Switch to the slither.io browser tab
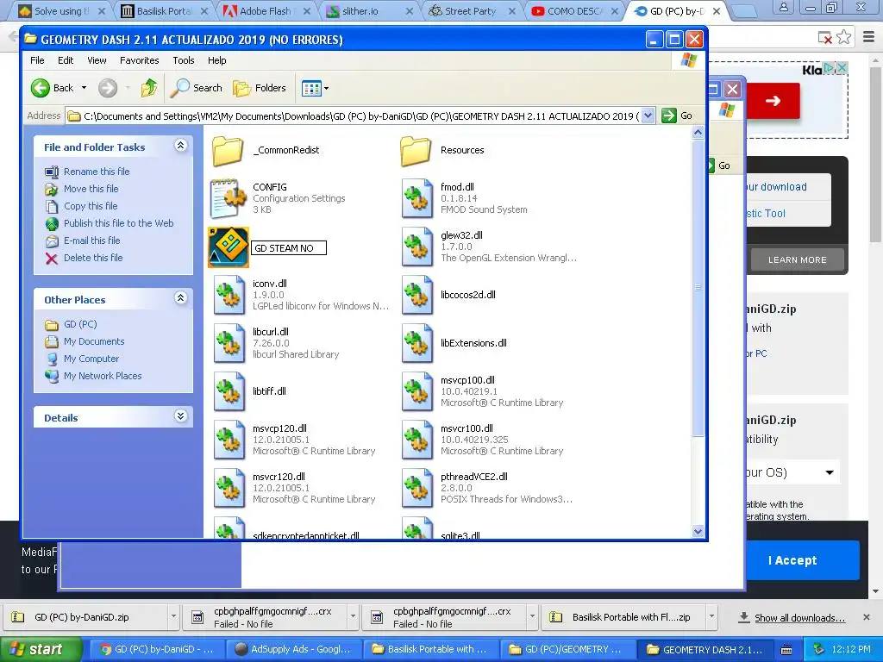The image size is (883, 662). (x=367, y=10)
